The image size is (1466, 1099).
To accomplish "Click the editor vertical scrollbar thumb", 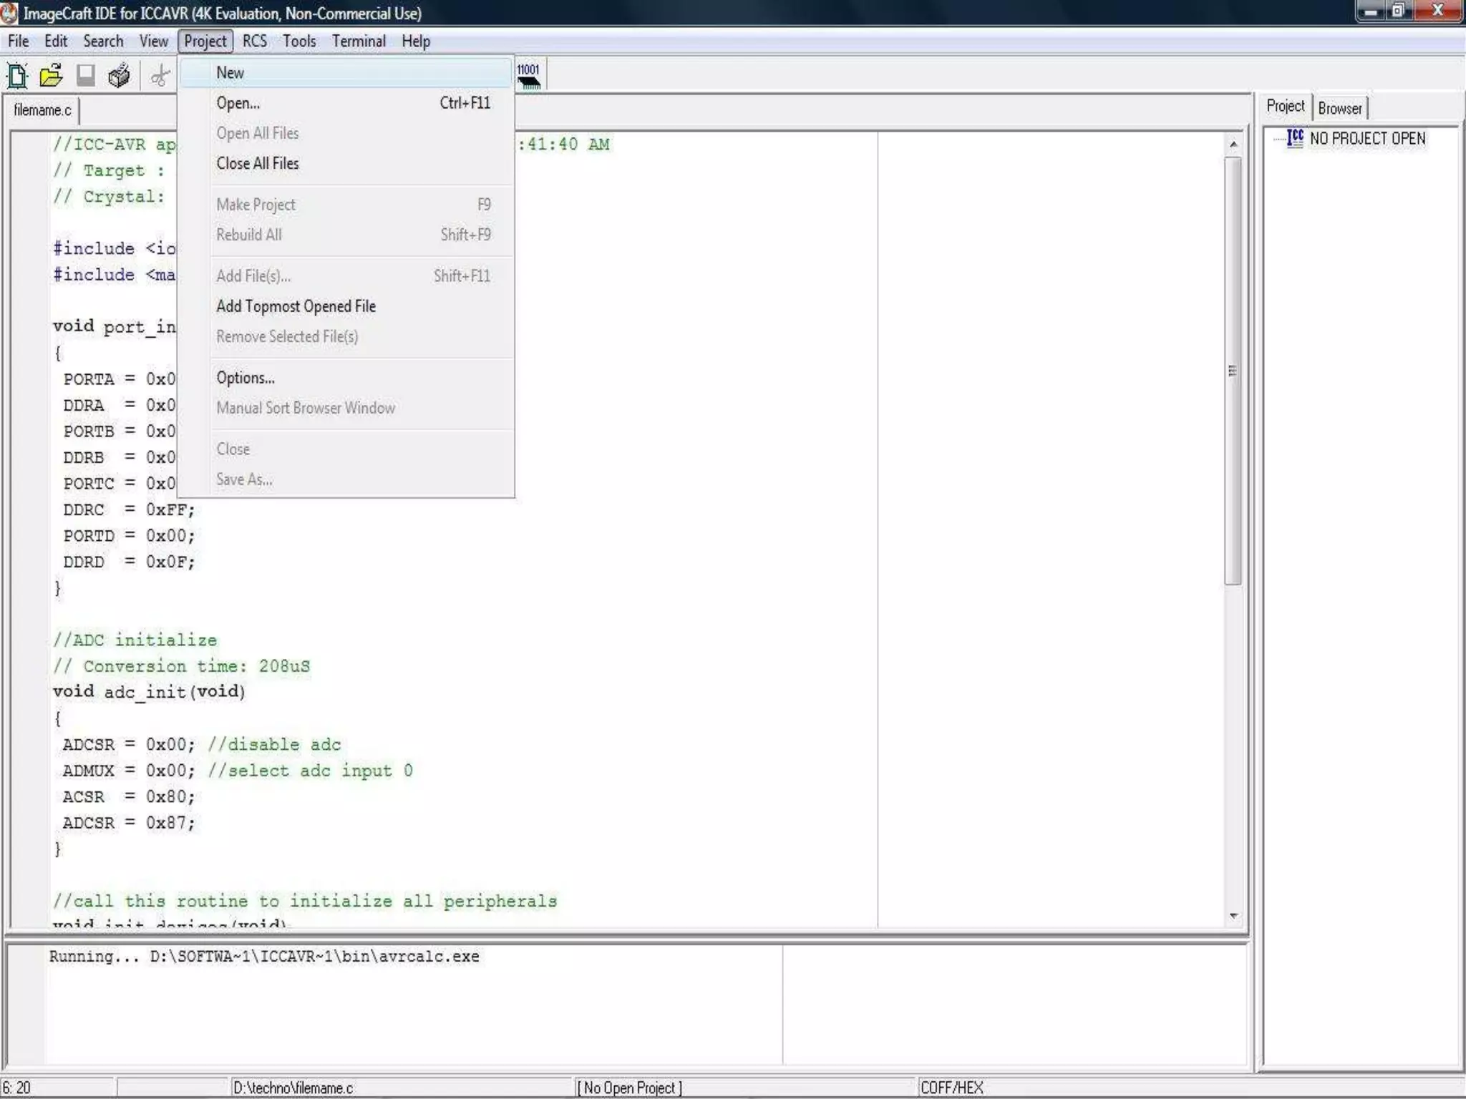I will tap(1233, 371).
